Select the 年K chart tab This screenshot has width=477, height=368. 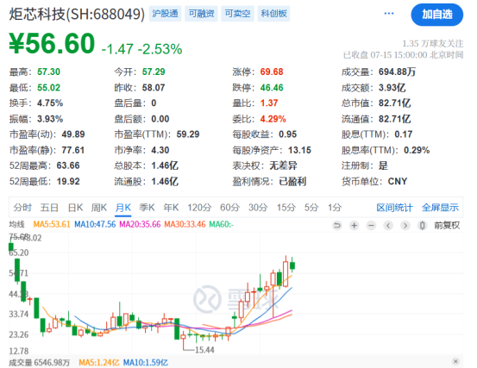point(171,208)
